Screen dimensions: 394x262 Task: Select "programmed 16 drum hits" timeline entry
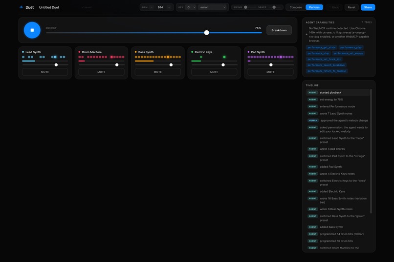pyautogui.click(x=338, y=241)
